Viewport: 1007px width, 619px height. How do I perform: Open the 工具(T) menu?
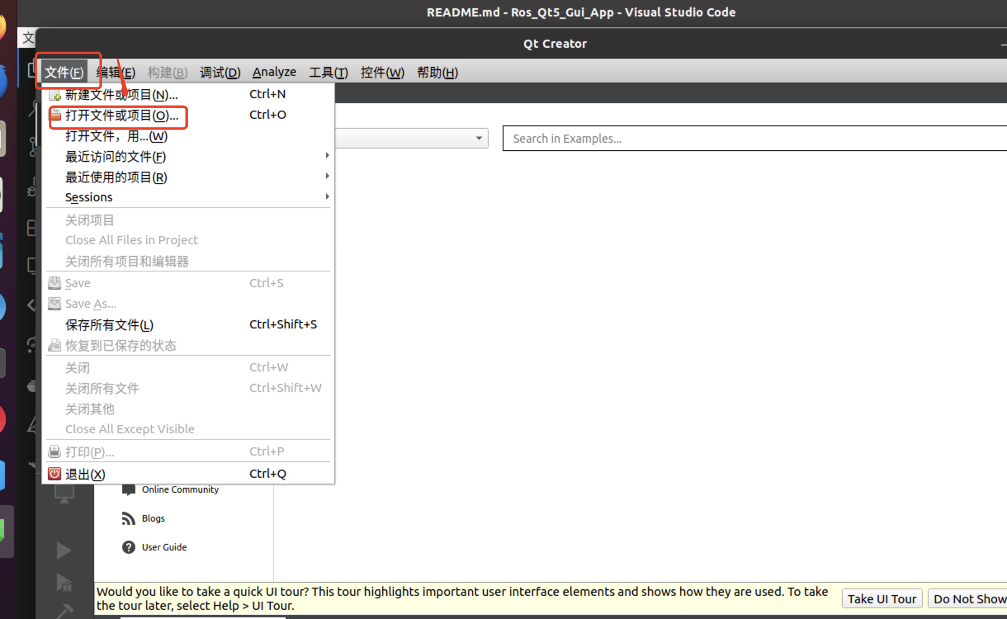[329, 73]
